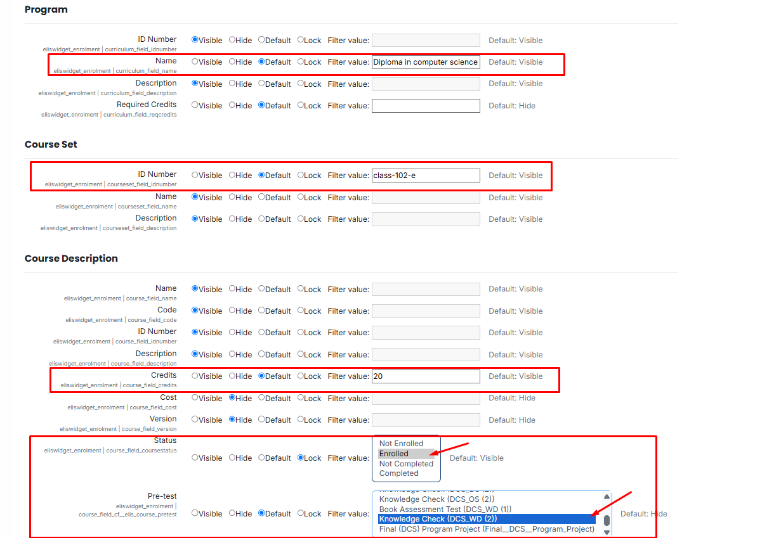Choose "Book Assessment Test (DCS_WD (1))" option
Viewport: 781px width, 538px height.
[487, 509]
